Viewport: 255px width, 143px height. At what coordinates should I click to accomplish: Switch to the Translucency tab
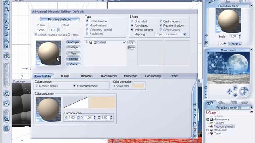pyautogui.click(x=153, y=76)
